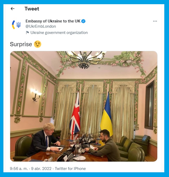Go back using the left arrow
Viewport: 169px width, 177px height.
click(x=13, y=9)
